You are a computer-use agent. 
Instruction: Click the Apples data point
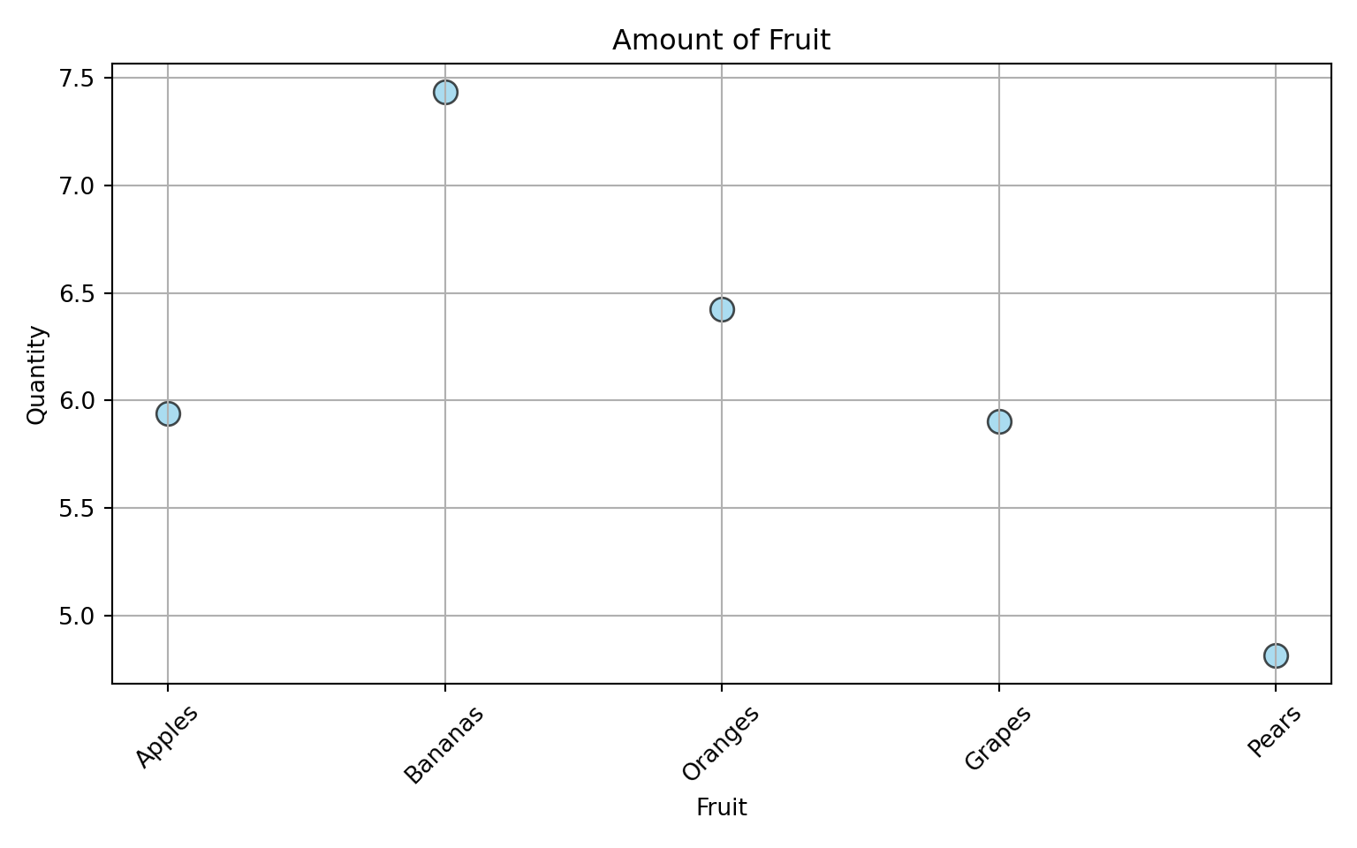coord(168,413)
